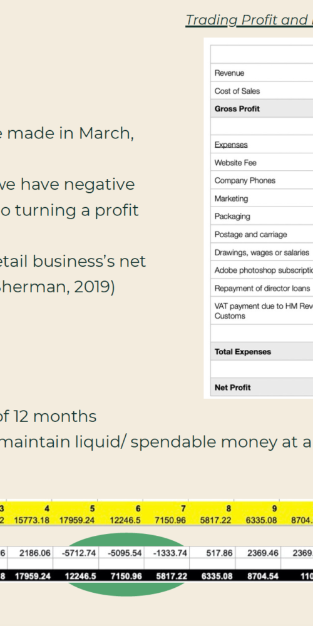Viewport: 313px width, 626px height.
Task: Select the Total Expenses row
Action: click(262, 351)
